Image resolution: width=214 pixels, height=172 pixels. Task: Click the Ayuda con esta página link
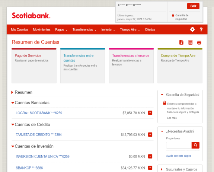[179, 156]
